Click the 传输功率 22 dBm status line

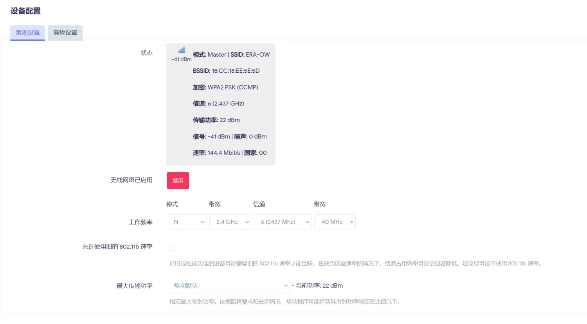(216, 120)
